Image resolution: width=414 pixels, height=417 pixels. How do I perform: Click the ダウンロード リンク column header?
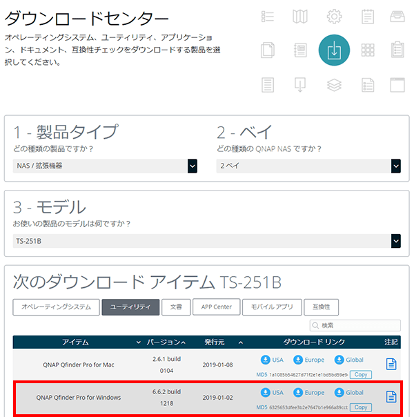click(314, 342)
